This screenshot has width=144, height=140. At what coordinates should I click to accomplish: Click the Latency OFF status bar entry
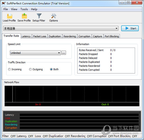[25, 136]
